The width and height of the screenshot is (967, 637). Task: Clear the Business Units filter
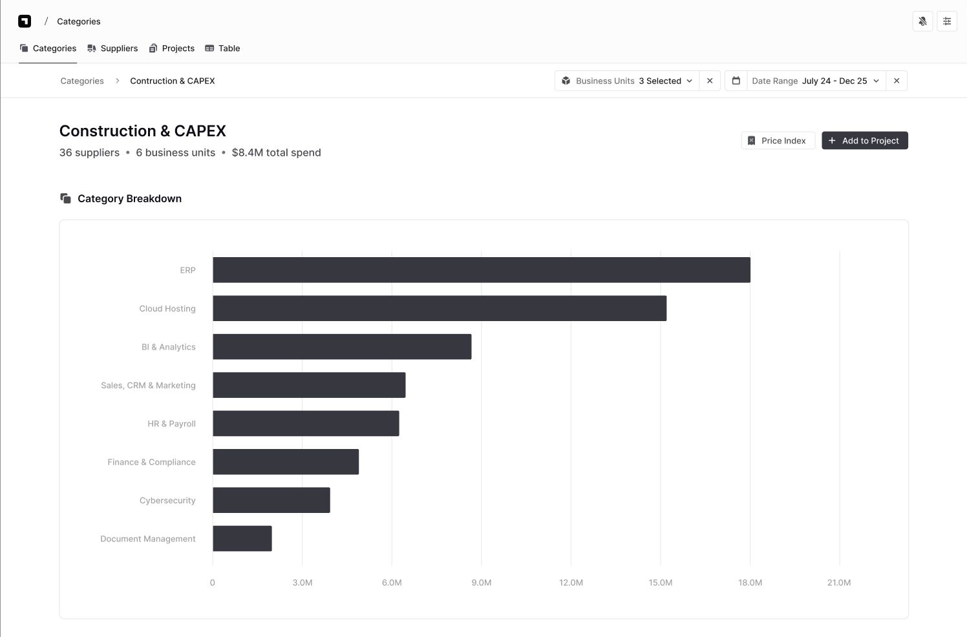coord(710,81)
